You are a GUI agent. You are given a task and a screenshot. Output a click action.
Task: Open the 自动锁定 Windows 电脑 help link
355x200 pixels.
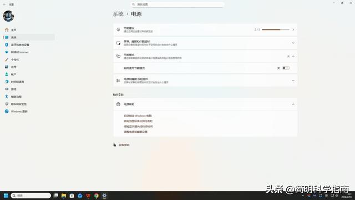tap(138, 116)
